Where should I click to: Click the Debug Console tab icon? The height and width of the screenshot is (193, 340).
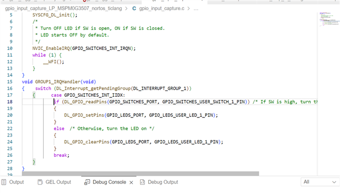87,182
